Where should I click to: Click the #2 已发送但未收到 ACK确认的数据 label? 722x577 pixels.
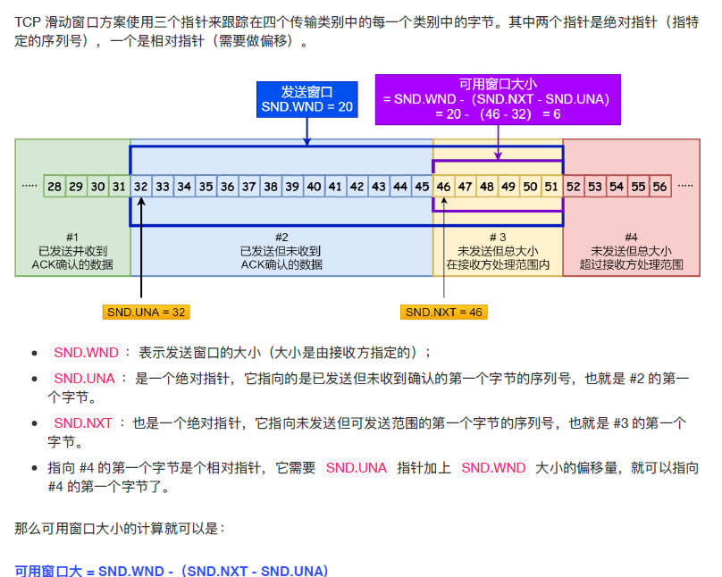tap(281, 251)
